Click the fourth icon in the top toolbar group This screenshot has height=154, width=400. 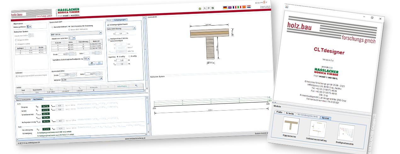click(x=213, y=8)
